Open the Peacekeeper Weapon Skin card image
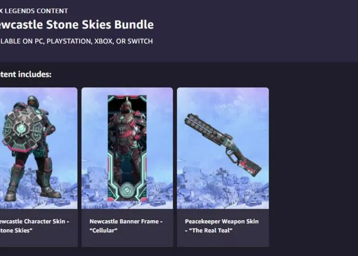 (223, 148)
